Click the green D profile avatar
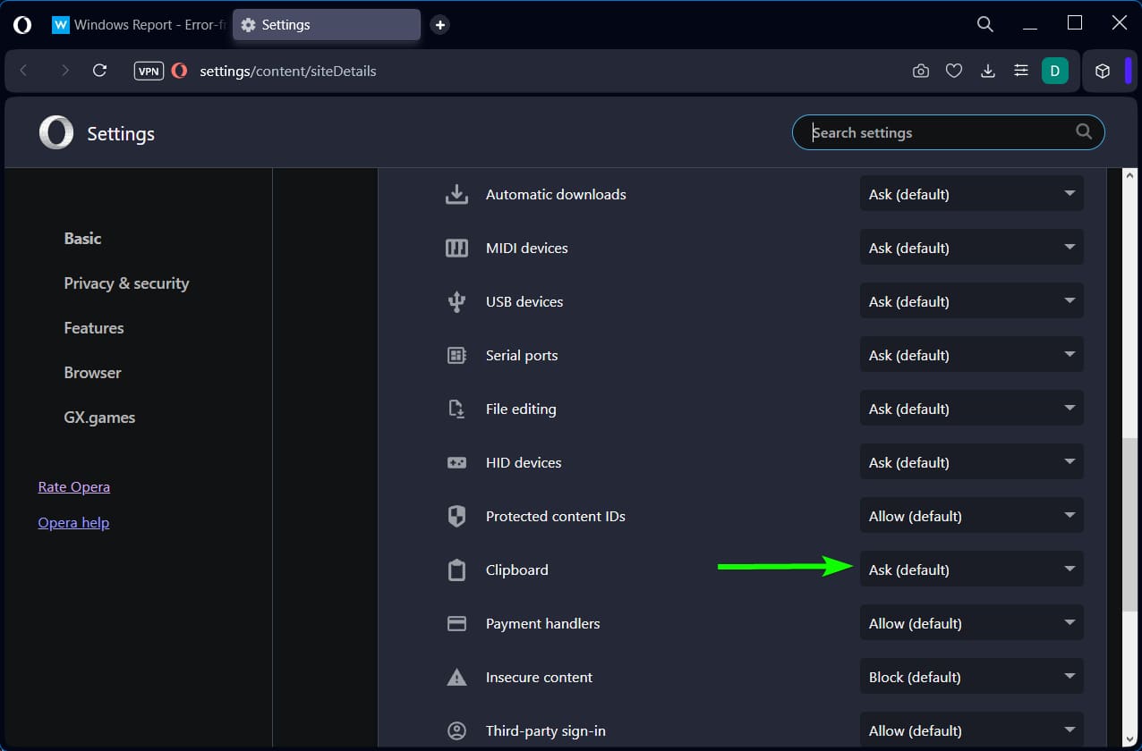 [1055, 71]
